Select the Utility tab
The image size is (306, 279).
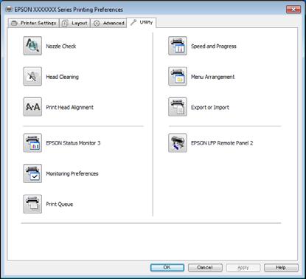click(142, 22)
